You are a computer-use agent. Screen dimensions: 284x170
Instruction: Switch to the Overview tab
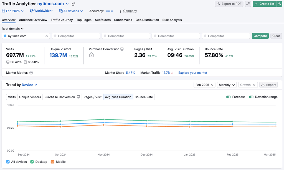point(9,20)
